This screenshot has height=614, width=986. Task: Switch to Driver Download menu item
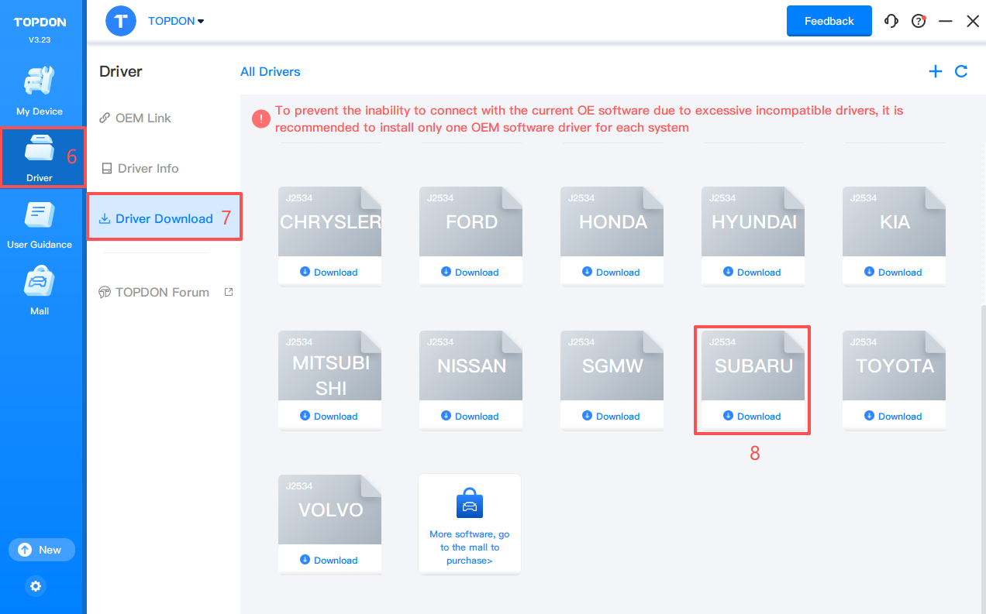click(164, 219)
